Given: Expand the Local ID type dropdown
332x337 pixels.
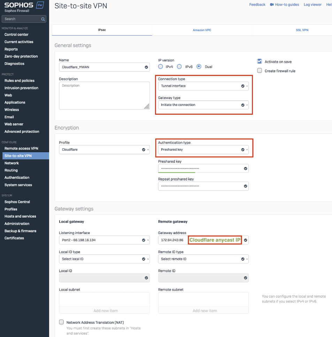Looking at the screenshot, I should 104,259.
